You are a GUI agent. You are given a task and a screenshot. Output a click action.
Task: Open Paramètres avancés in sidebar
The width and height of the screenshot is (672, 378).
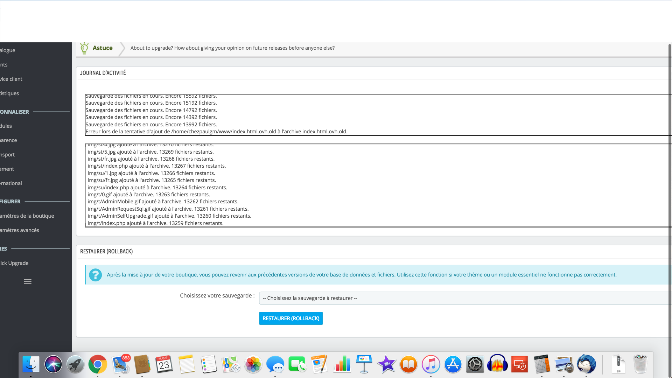(20, 230)
